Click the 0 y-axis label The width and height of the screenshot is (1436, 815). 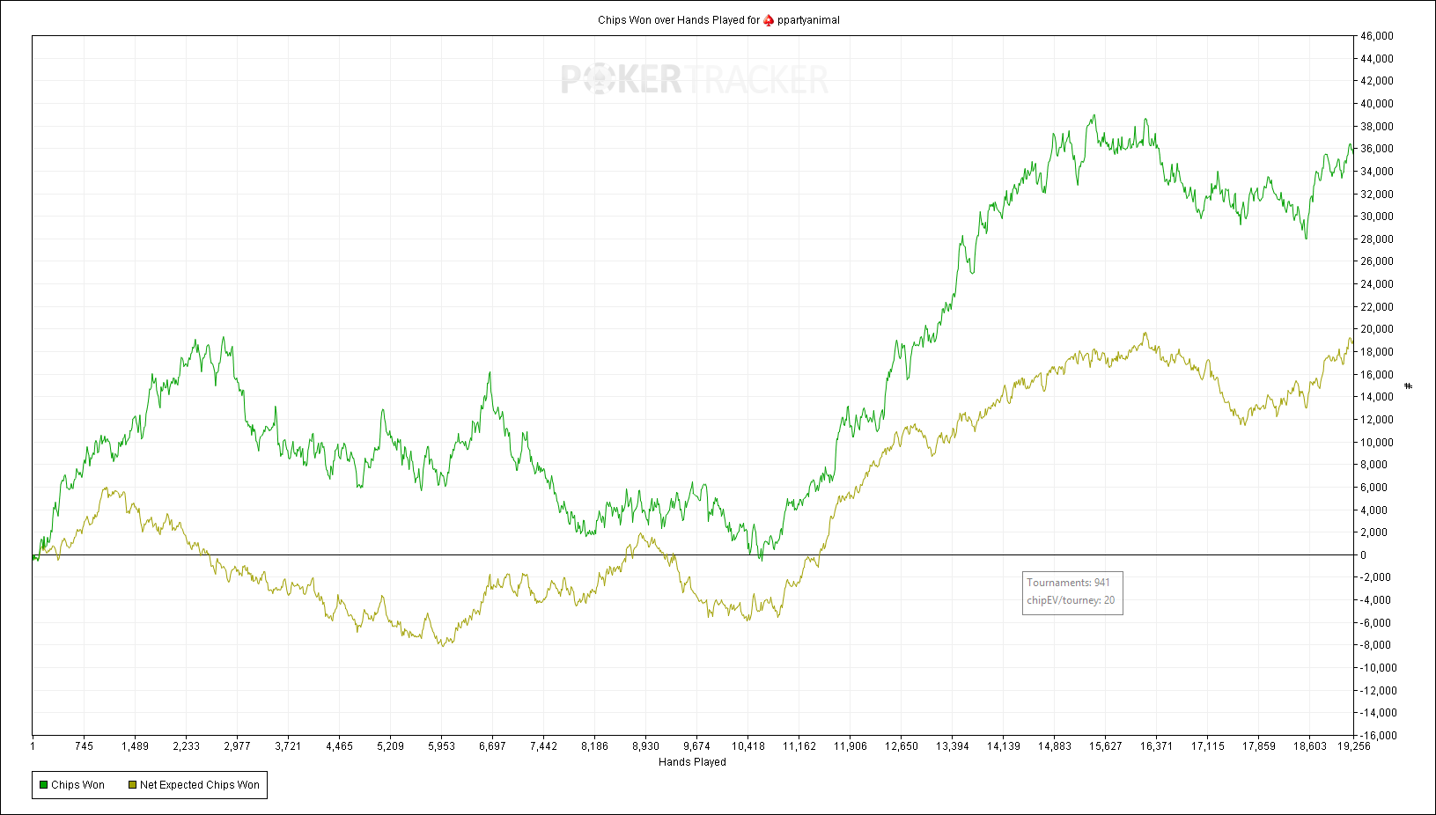(x=1364, y=555)
